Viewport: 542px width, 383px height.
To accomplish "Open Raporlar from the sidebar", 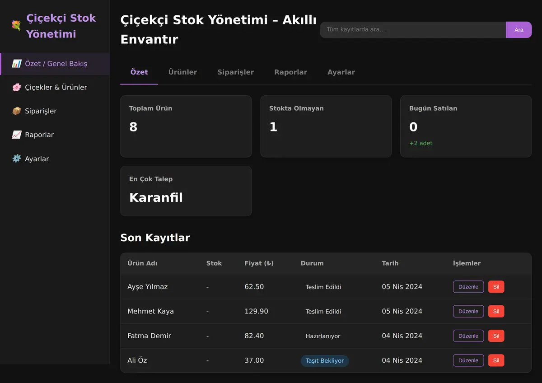I will tap(55, 135).
